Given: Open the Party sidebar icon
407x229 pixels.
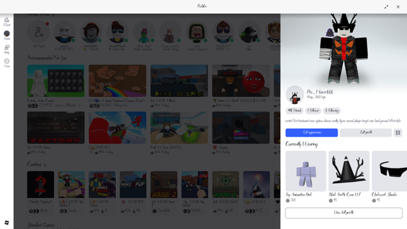Looking at the screenshot, I should [7, 50].
